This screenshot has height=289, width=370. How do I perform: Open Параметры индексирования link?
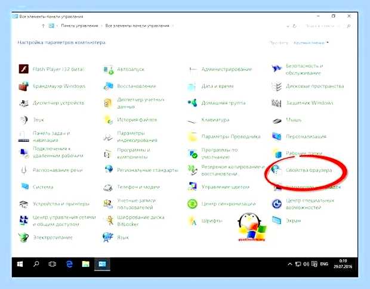(x=137, y=136)
